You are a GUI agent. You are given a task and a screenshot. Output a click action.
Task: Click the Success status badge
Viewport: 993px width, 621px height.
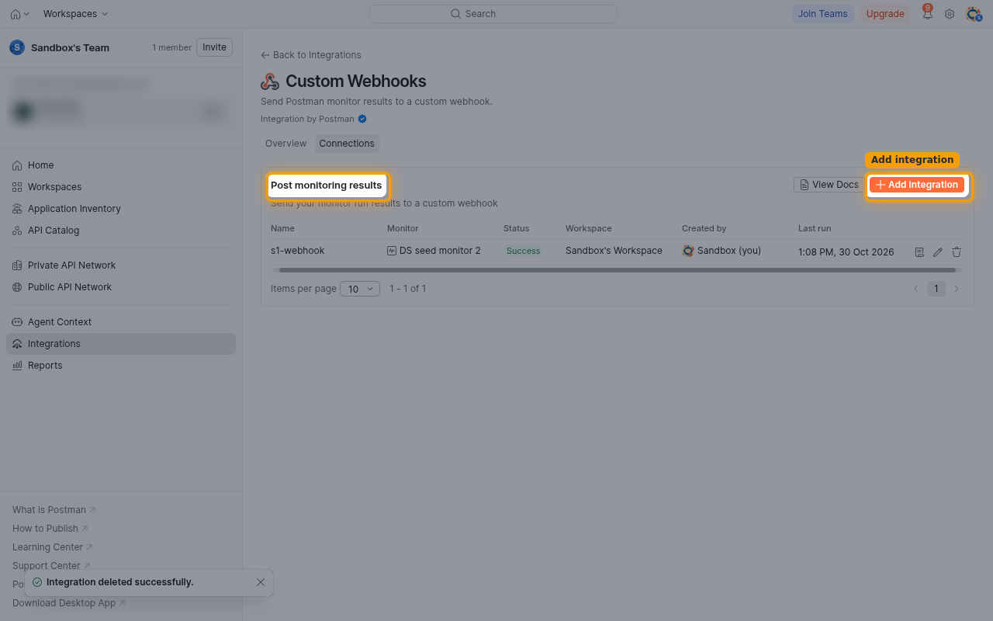(523, 251)
